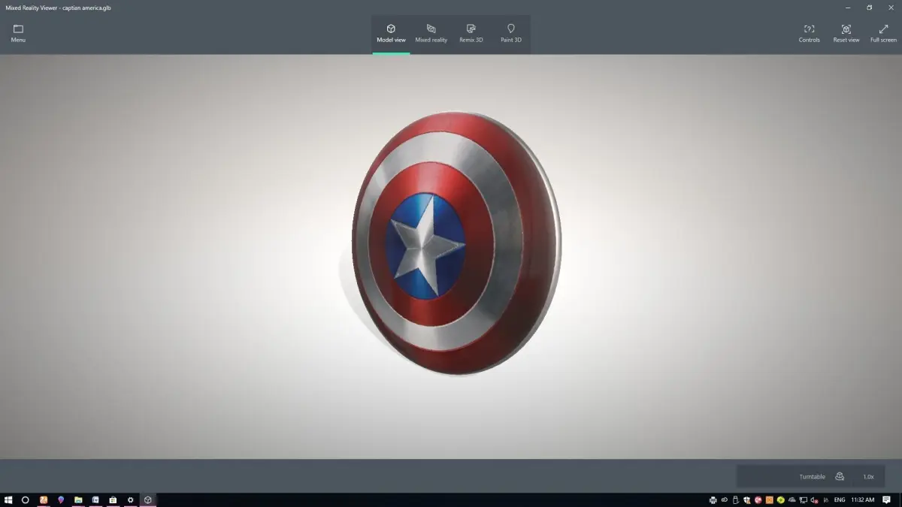This screenshot has height=507, width=902.
Task: Open File Explorer from the taskbar
Action: click(78, 499)
